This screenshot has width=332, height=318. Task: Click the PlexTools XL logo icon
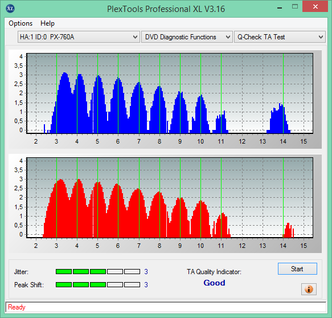point(10,9)
